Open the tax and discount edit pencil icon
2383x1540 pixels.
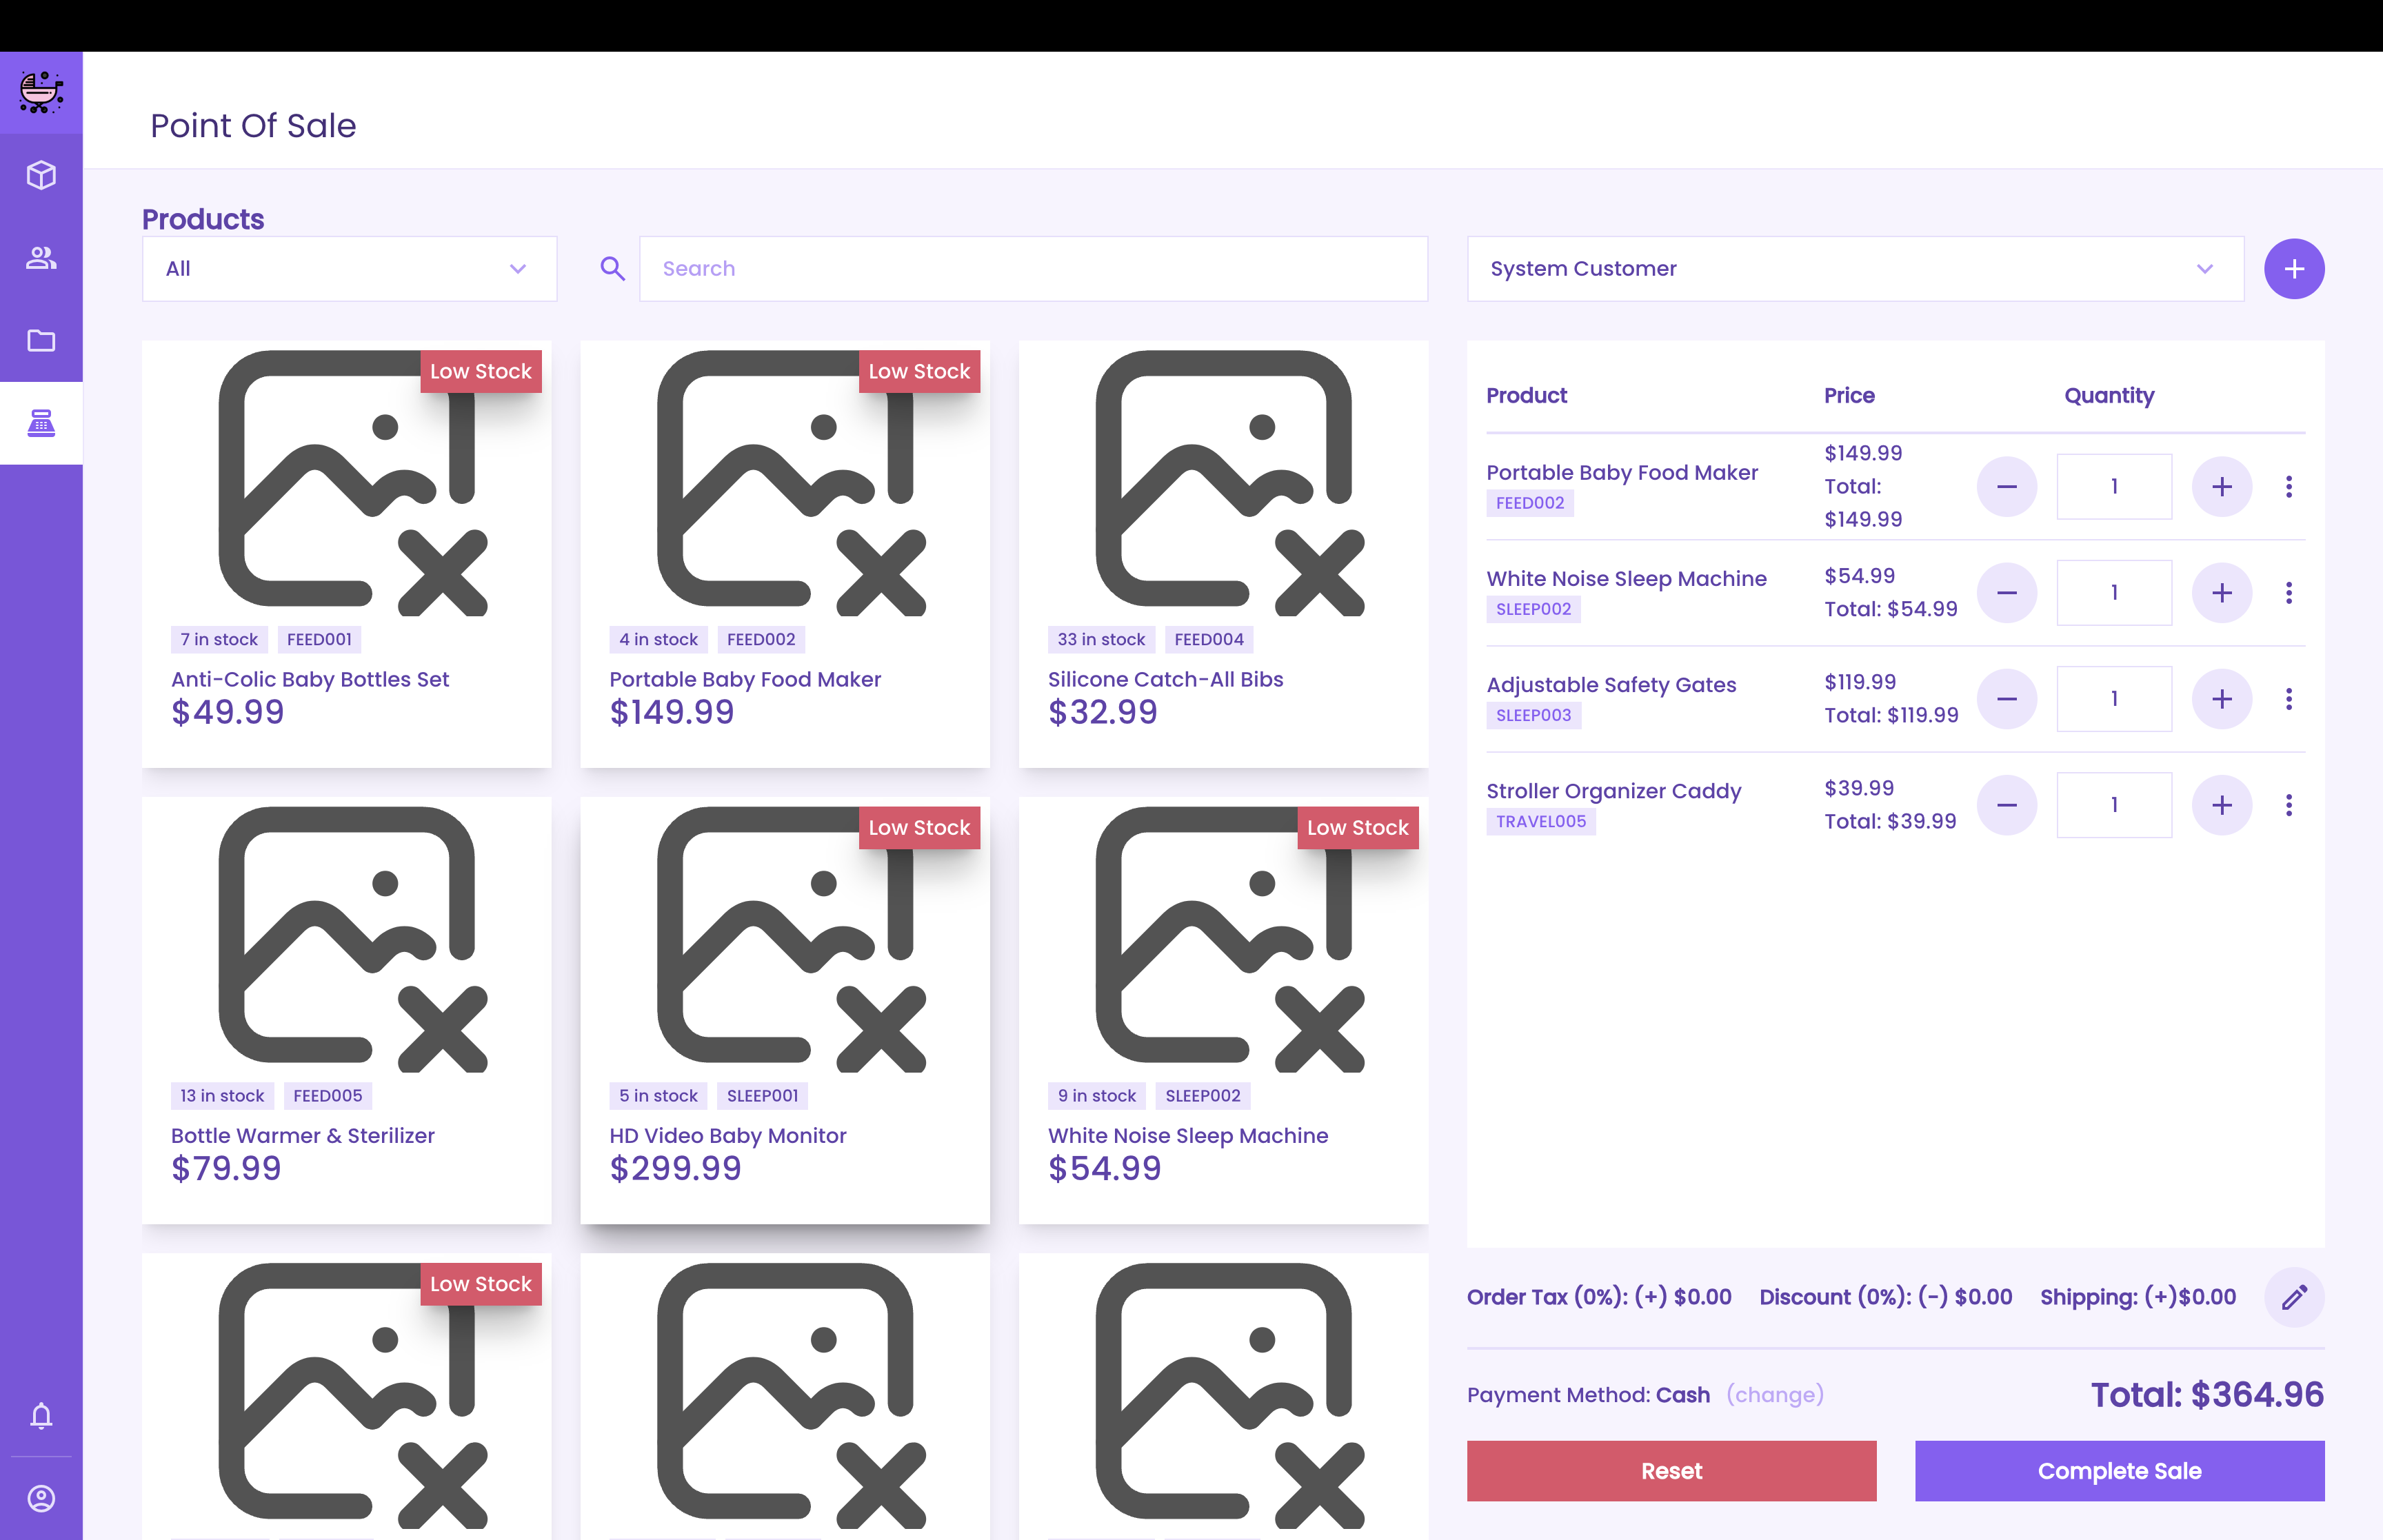[x=2294, y=1296]
